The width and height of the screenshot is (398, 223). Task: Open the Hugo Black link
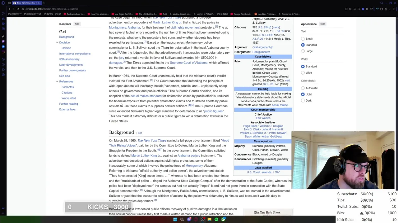click(250, 126)
